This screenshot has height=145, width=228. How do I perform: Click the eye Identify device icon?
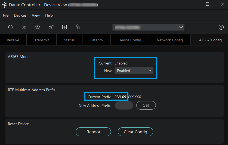[x=37, y=27]
